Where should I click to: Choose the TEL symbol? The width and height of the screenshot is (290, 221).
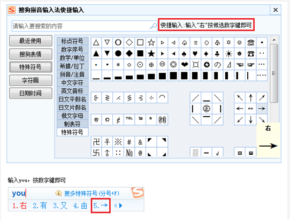pyautogui.click(x=129, y=119)
